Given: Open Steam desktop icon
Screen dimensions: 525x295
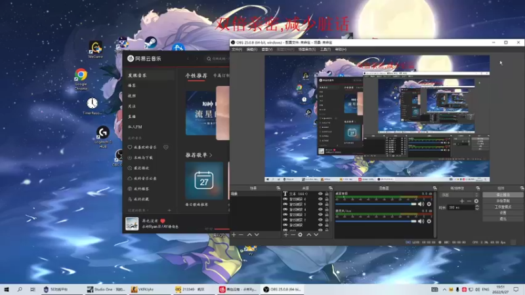Looking at the screenshot, I should tap(151, 43).
